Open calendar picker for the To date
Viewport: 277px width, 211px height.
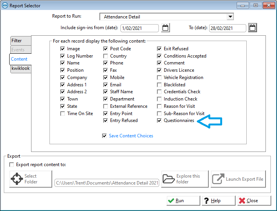point(252,28)
